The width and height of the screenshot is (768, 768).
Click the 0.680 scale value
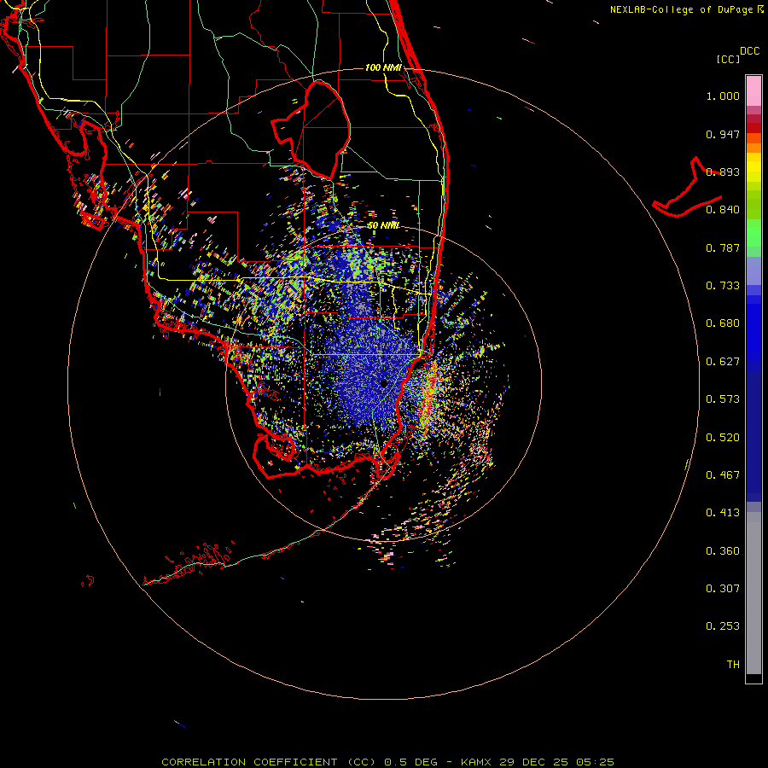pos(723,323)
